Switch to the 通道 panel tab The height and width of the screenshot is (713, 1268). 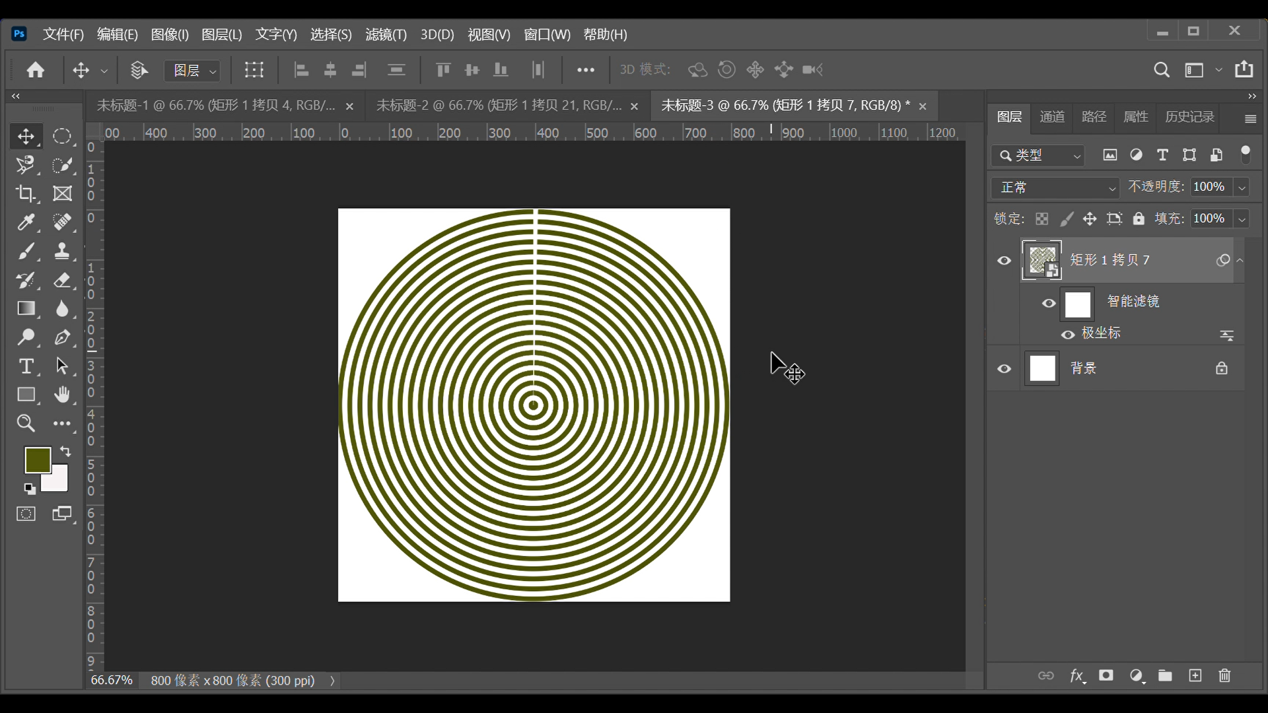pyautogui.click(x=1052, y=117)
